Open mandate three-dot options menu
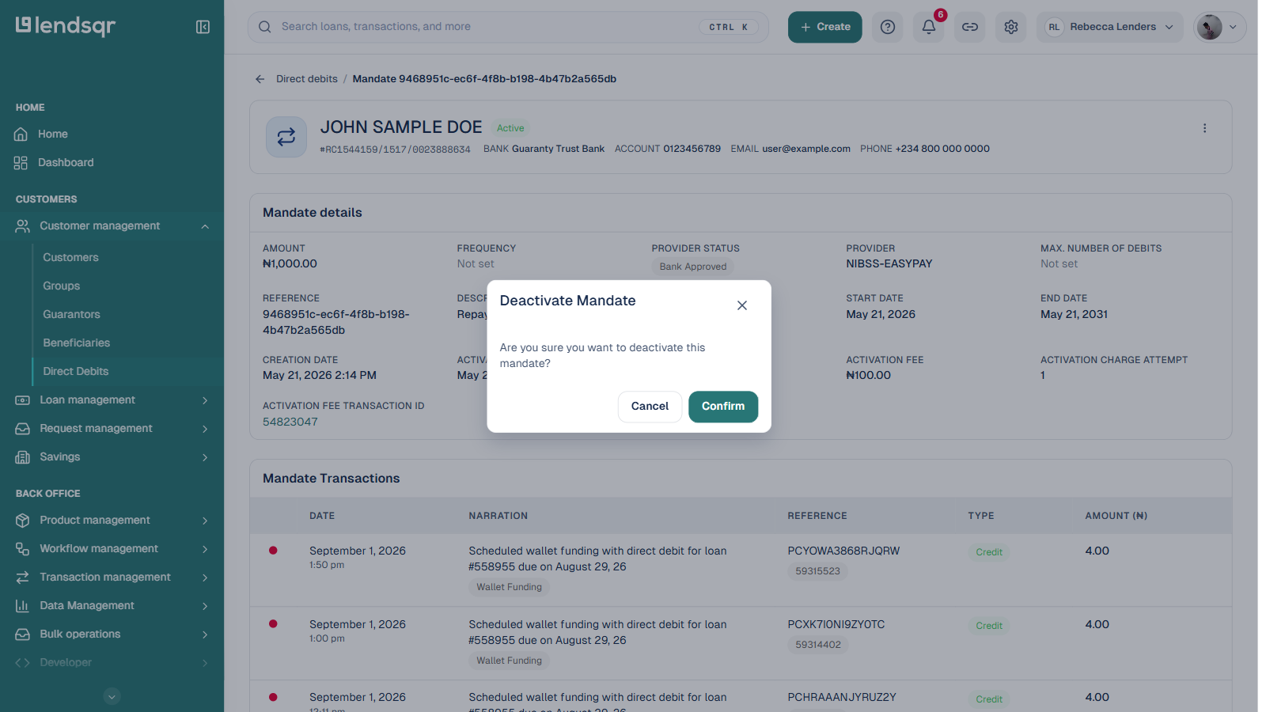The height and width of the screenshot is (712, 1266). 1205,128
